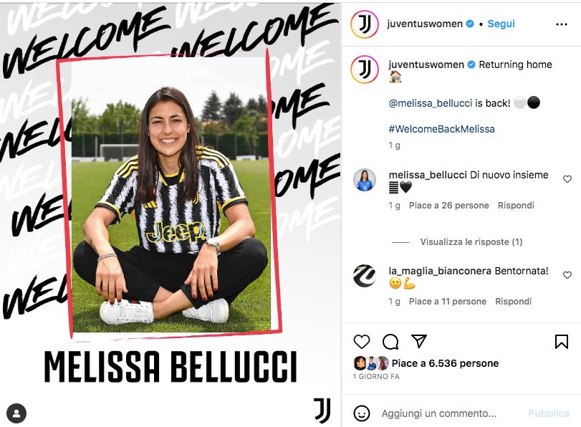Reply to melissa_bellucci's comment via Rispondi

(516, 206)
